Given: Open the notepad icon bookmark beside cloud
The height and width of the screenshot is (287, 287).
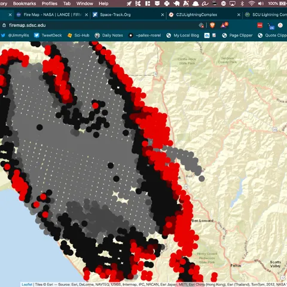Looking at the screenshot, I should pos(214,35).
